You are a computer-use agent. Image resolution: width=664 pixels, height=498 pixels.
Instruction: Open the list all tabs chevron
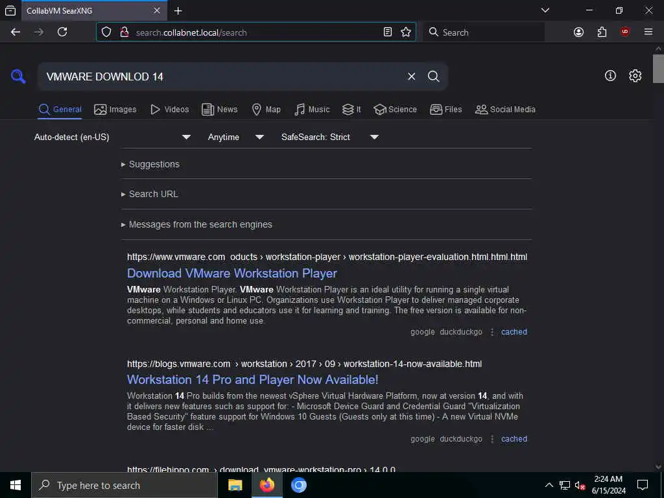(545, 10)
